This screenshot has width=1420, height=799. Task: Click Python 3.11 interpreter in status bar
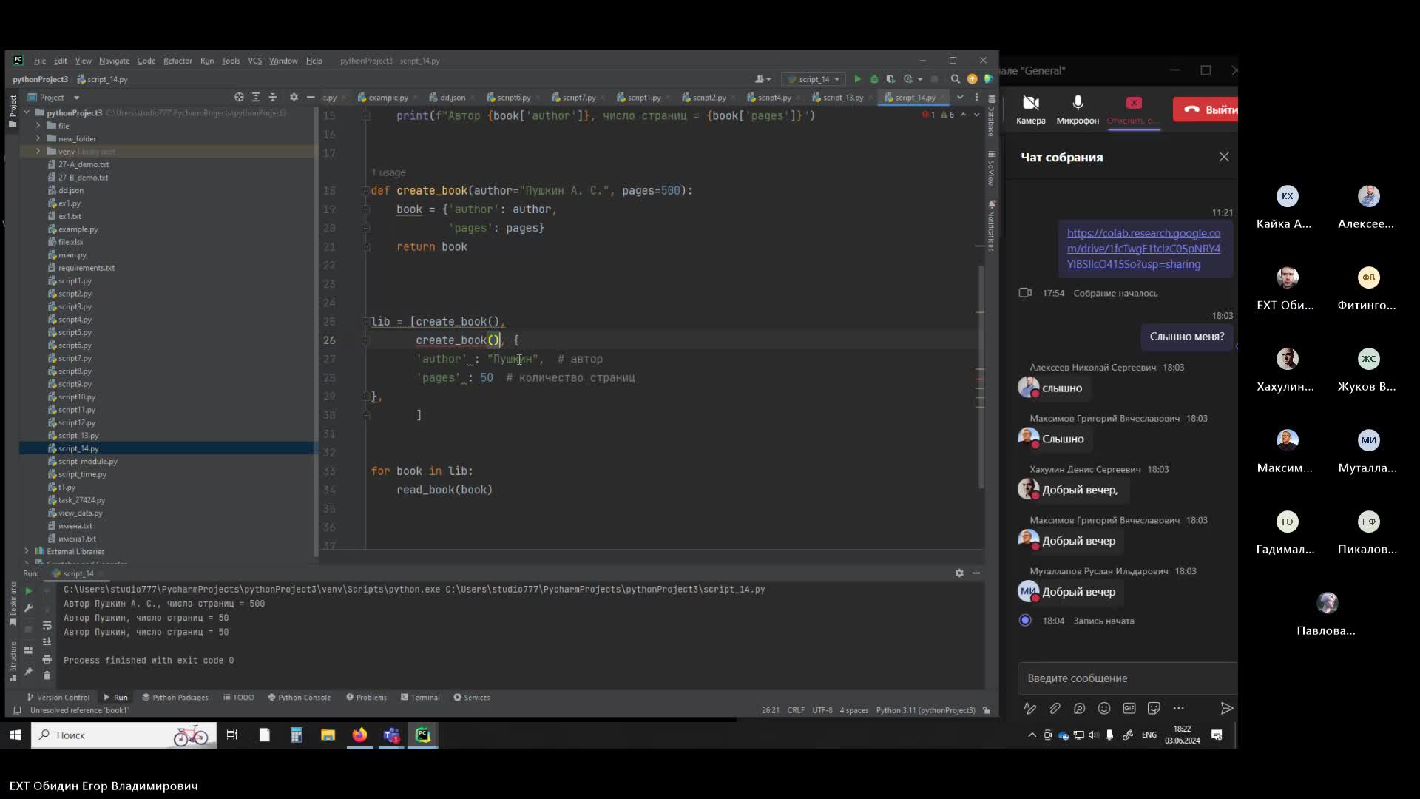pos(925,710)
